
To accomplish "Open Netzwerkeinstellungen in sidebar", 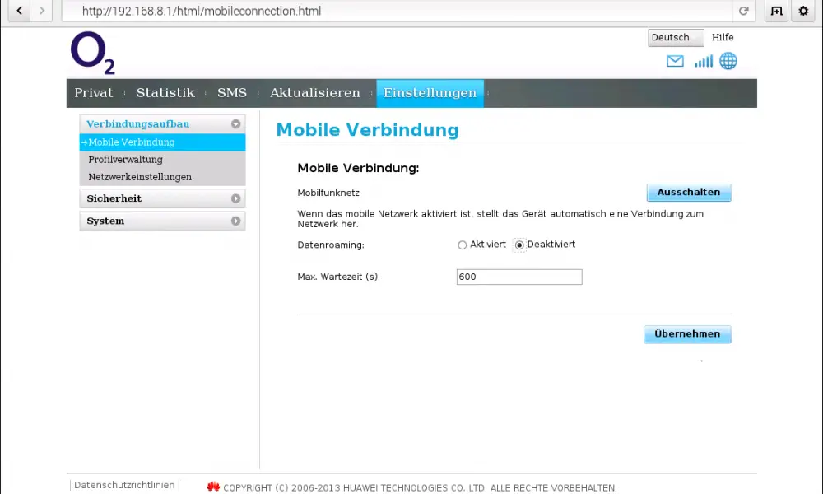I will point(140,177).
